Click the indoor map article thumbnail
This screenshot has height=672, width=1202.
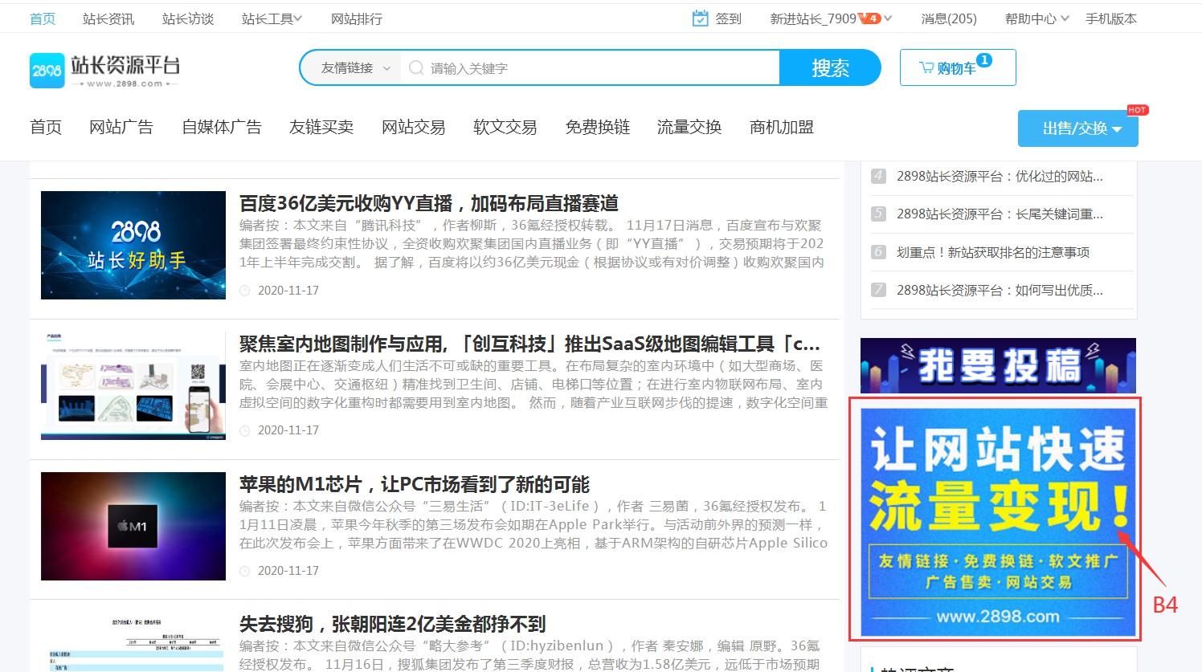click(133, 385)
